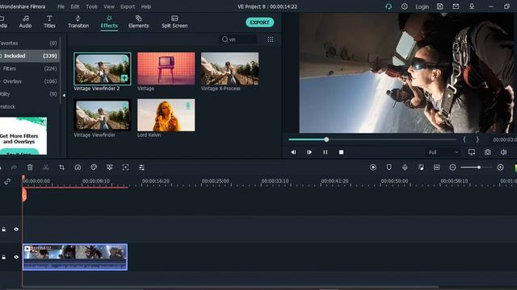517x290 pixels.
Task: Select the Vintage Viewfinder effect thumbnail
Action: [103, 115]
